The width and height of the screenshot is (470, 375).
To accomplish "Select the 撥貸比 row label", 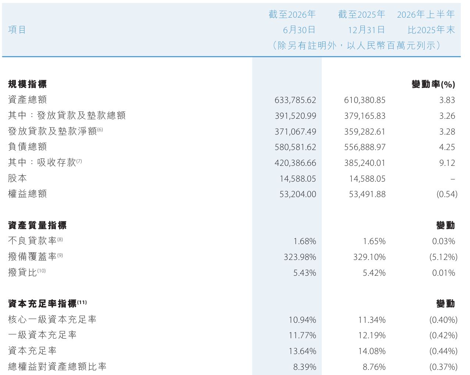I will [27, 272].
